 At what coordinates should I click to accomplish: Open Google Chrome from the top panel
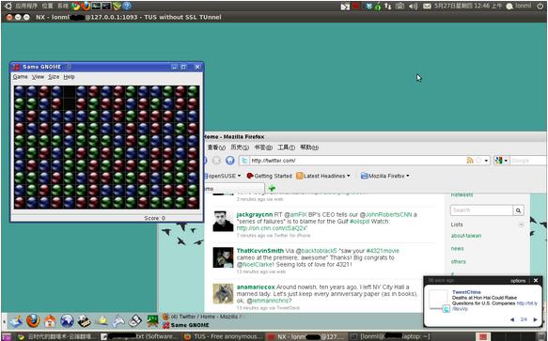[75, 6]
